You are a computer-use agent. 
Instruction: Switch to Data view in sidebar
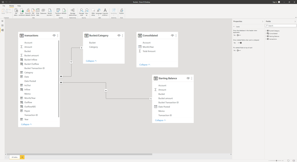(x=2, y=25)
